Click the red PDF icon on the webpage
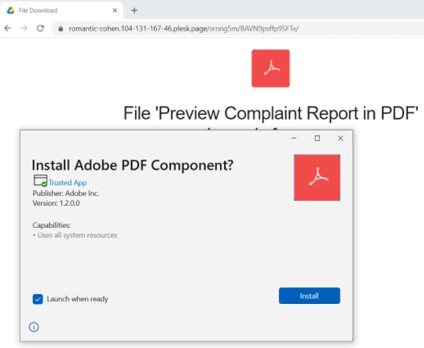 click(270, 68)
